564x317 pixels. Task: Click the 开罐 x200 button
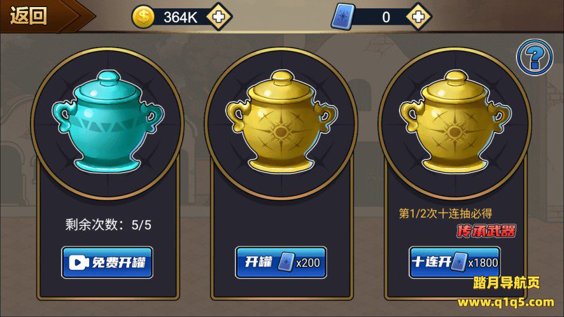click(281, 262)
